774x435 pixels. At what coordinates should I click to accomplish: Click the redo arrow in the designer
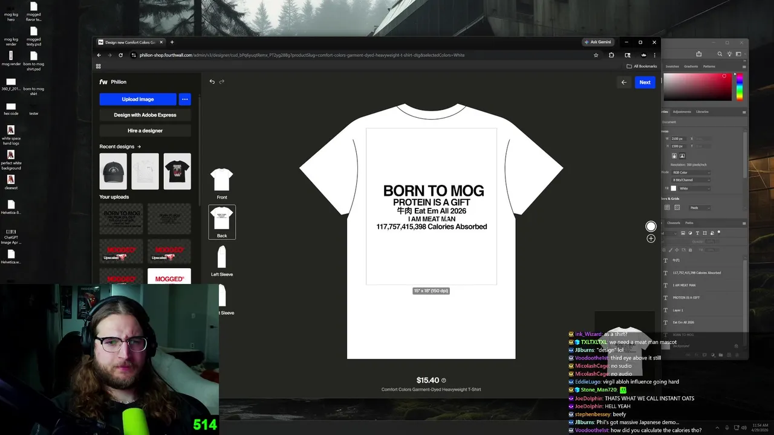click(222, 82)
